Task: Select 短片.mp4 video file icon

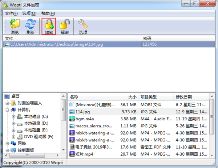Action: tap(72, 154)
